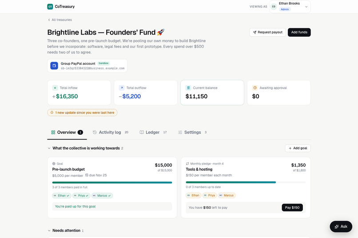358x238 pixels.
Task: Click the bell icon in update notice
Action: [52, 113]
